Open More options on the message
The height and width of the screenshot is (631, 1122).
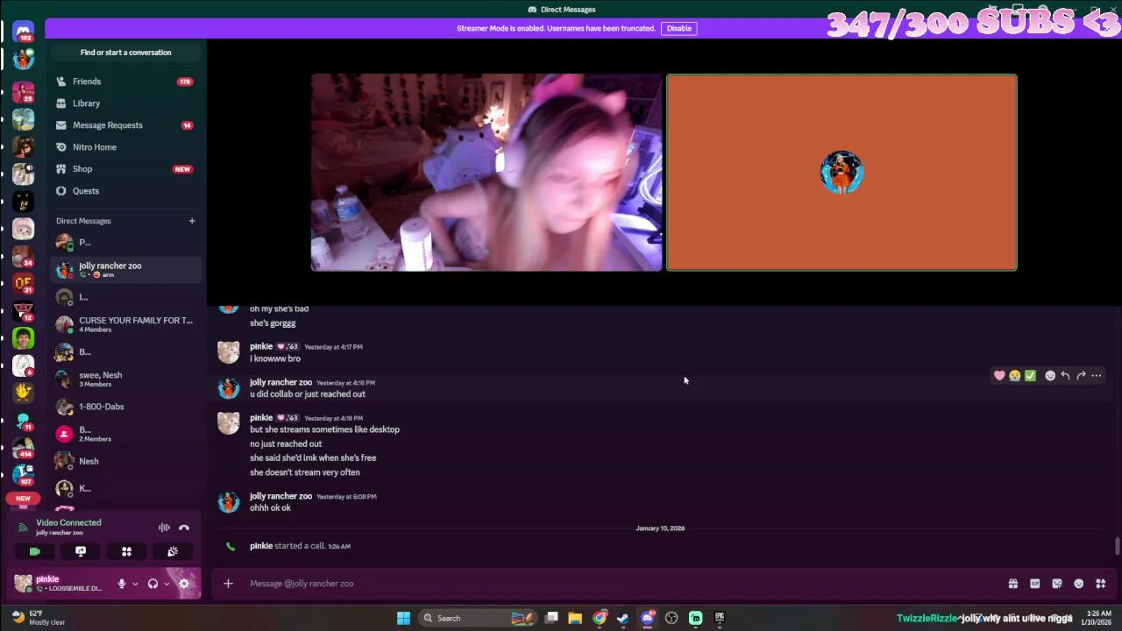(x=1097, y=376)
